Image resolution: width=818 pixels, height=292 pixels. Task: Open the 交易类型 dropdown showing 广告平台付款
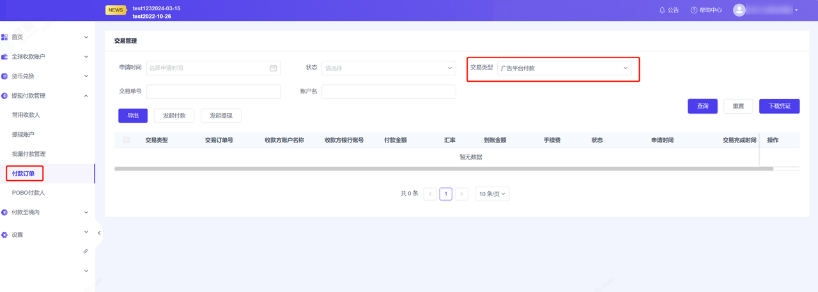tap(564, 68)
